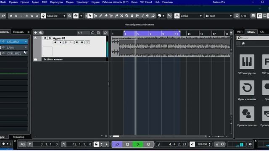269x151 pixels.
Task: Open the Студия menu
Action: pyautogui.click(x=95, y=2)
